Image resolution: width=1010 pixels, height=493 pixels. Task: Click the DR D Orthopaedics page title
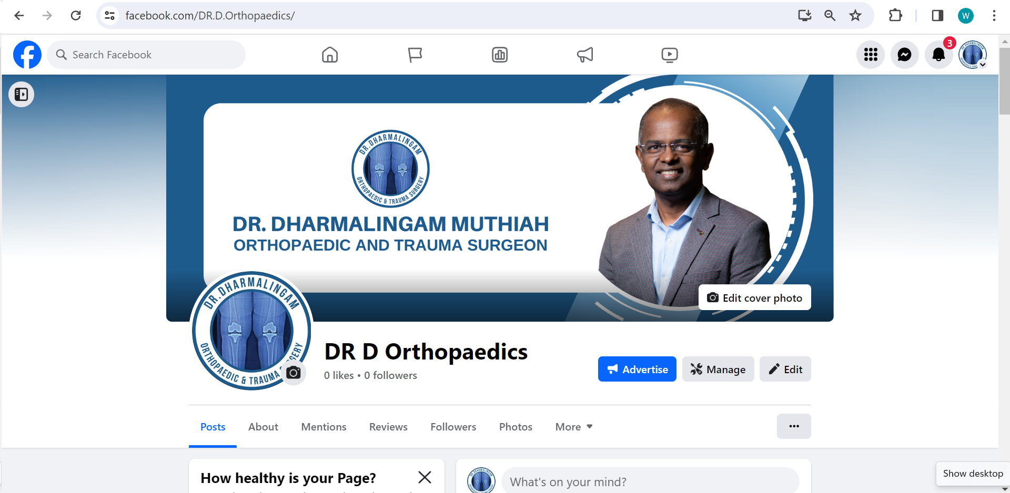pos(426,352)
